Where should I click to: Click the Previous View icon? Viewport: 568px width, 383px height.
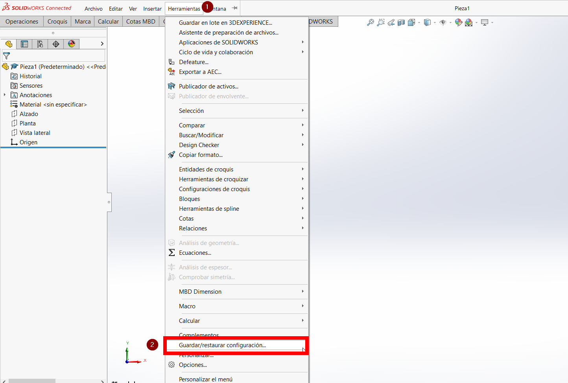point(391,22)
